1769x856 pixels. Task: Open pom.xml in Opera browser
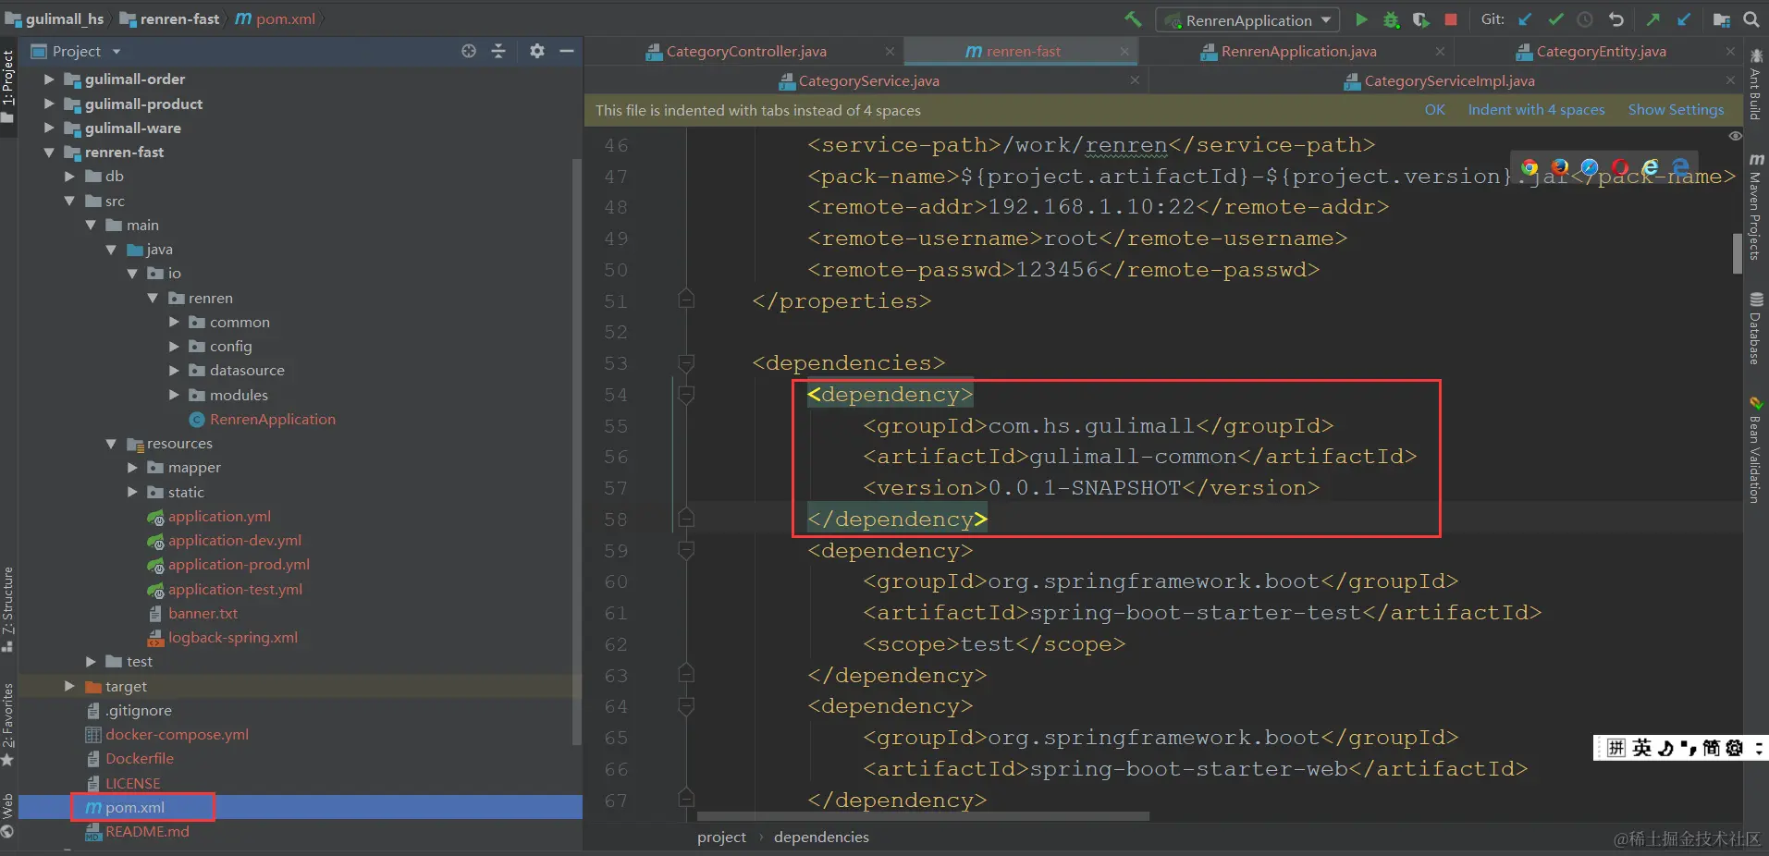coord(1620,167)
